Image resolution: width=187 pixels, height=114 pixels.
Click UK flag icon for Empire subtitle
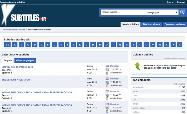(107, 66)
